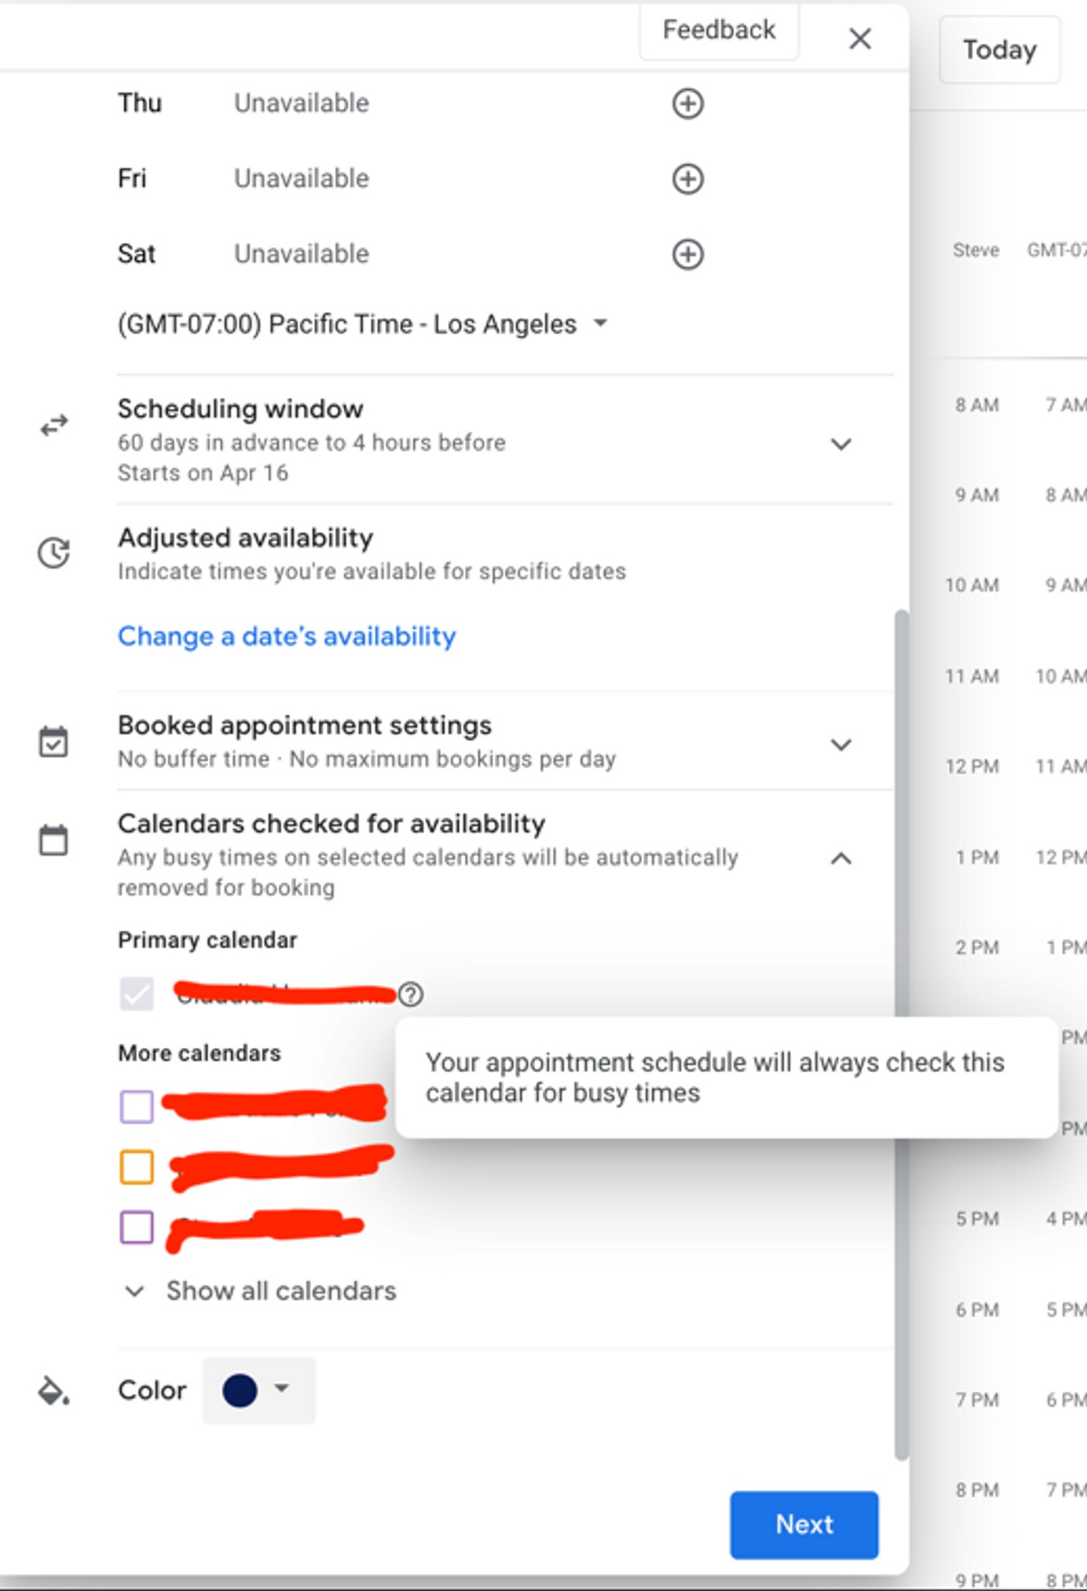Click the Scheduling window arrows icon
1087x1591 pixels.
coord(54,426)
